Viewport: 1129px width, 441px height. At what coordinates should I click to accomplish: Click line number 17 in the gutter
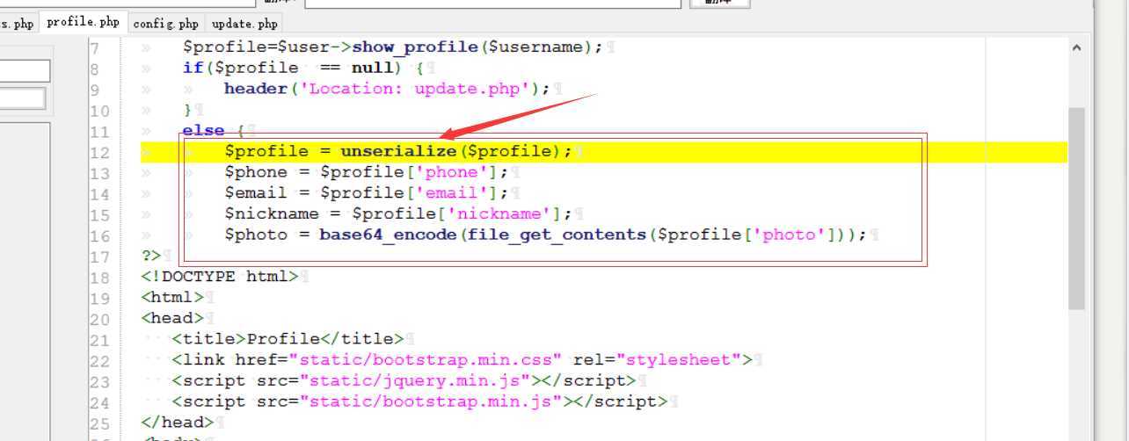[100, 257]
